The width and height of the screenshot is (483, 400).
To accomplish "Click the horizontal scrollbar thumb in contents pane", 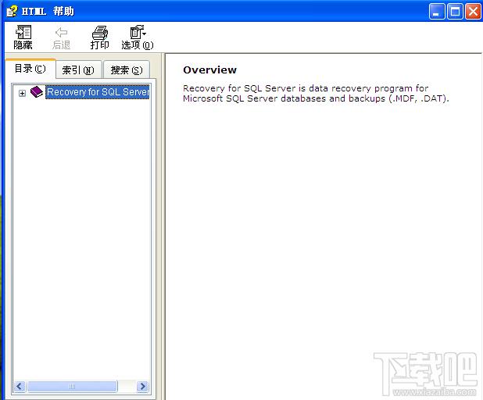I will pyautogui.click(x=72, y=386).
